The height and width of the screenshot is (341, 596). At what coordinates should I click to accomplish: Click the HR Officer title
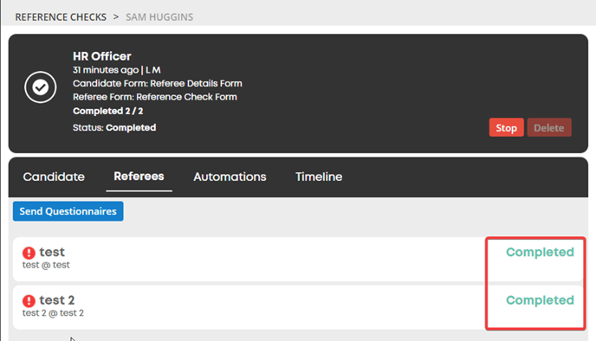pyautogui.click(x=102, y=56)
